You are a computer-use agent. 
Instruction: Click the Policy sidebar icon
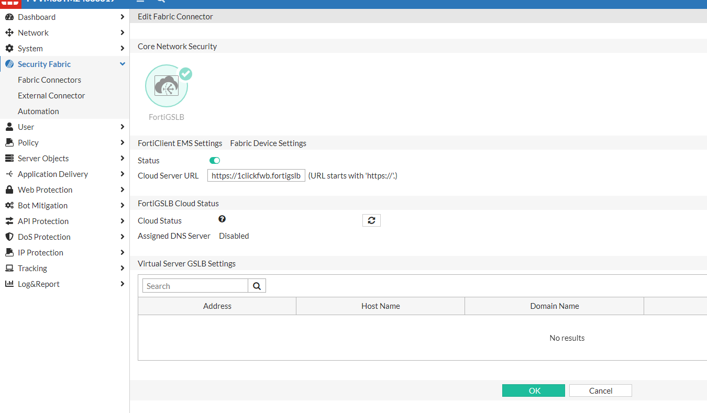[x=10, y=142]
